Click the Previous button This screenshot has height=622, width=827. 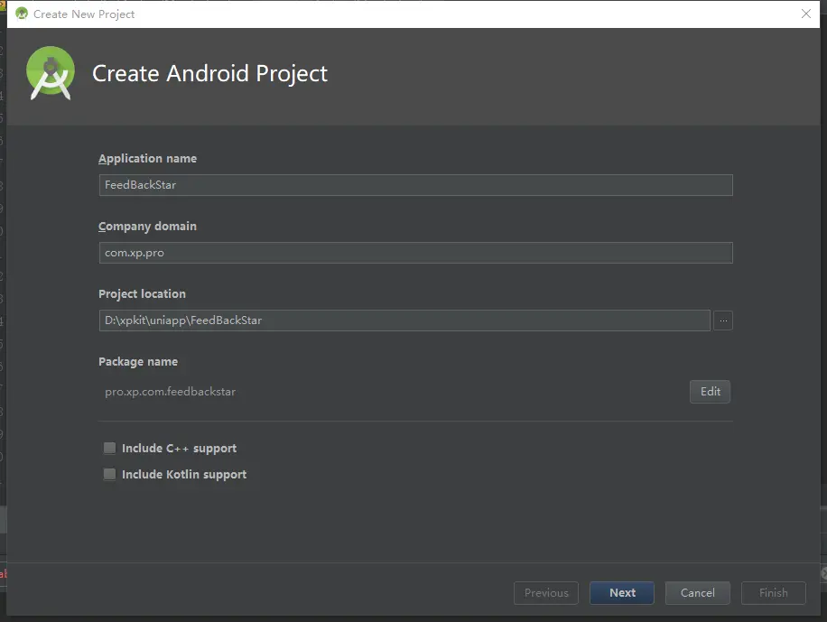[546, 593]
